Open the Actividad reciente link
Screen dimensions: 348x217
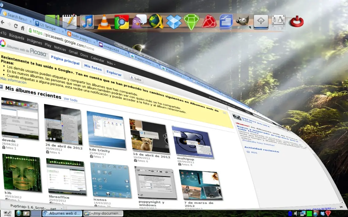[x=261, y=149]
